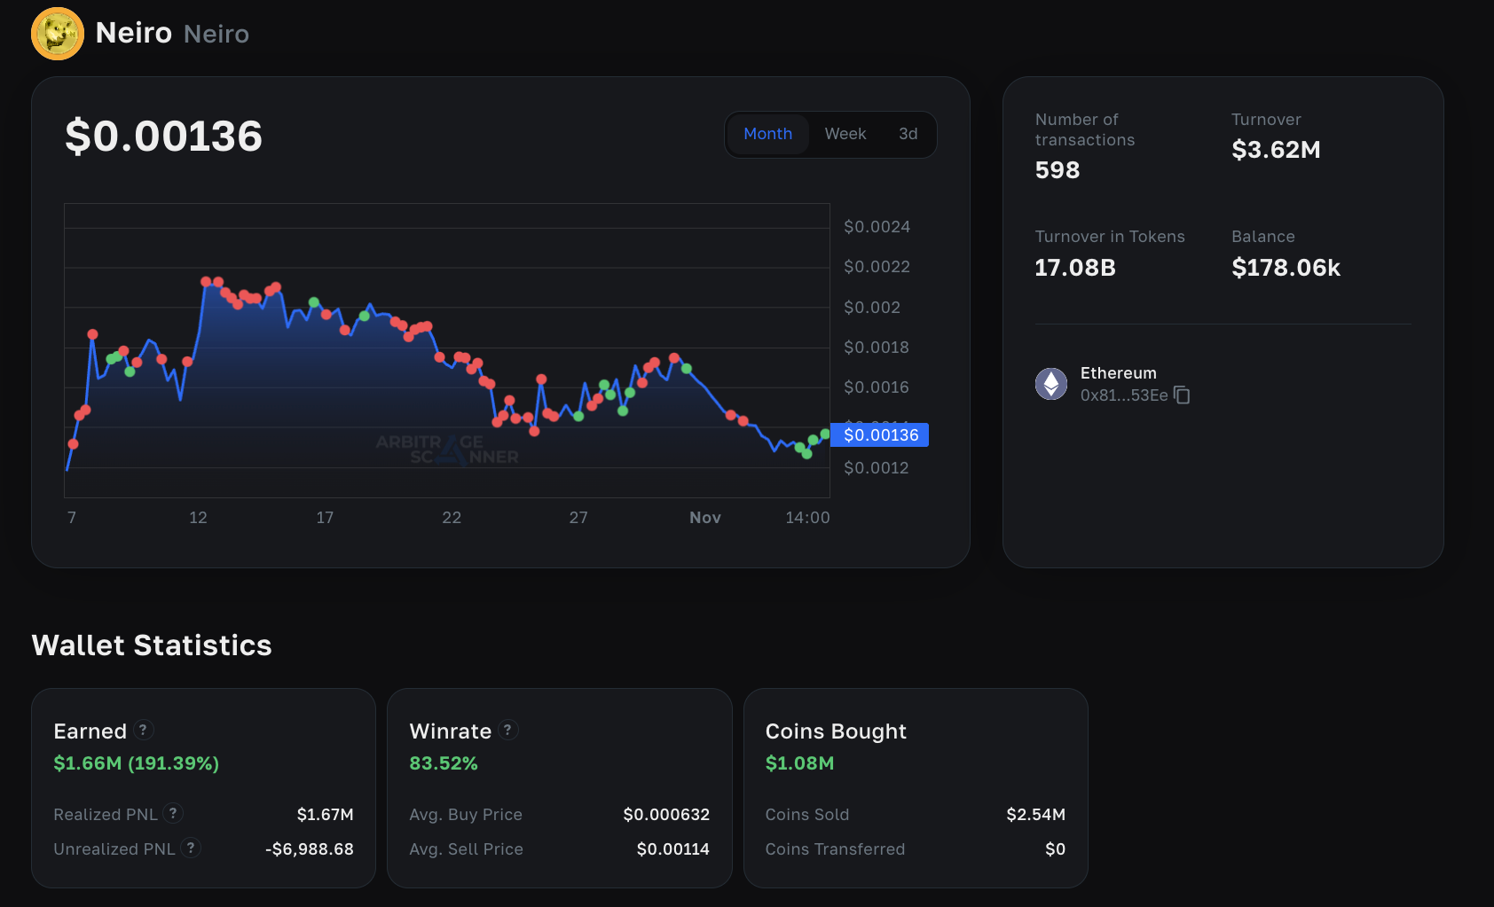Click the Avg. Buy Price $0.000632
This screenshot has width=1494, height=907.
tap(666, 815)
